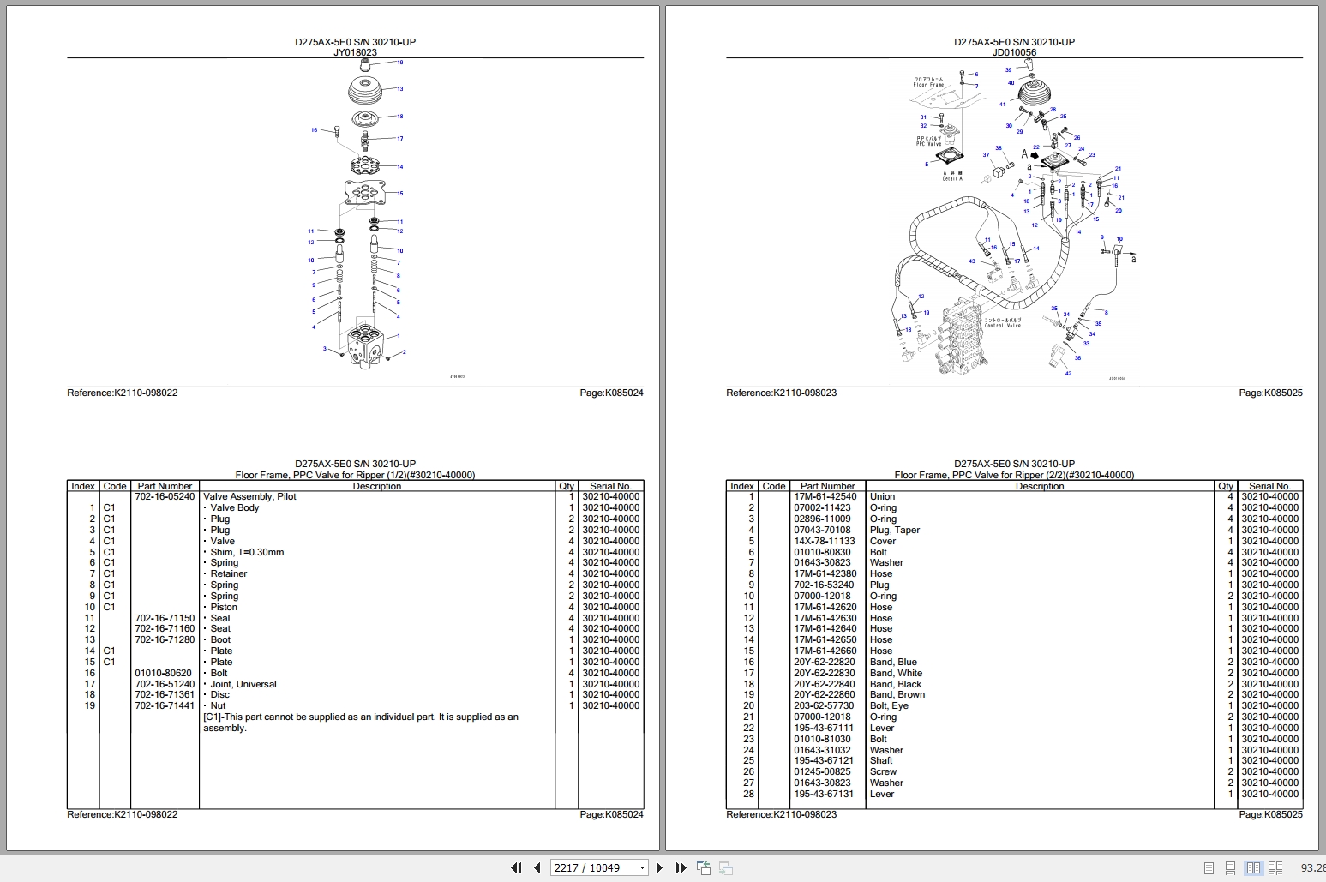Image resolution: width=1326 pixels, height=882 pixels.
Task: Go to the first page
Action: click(x=516, y=867)
